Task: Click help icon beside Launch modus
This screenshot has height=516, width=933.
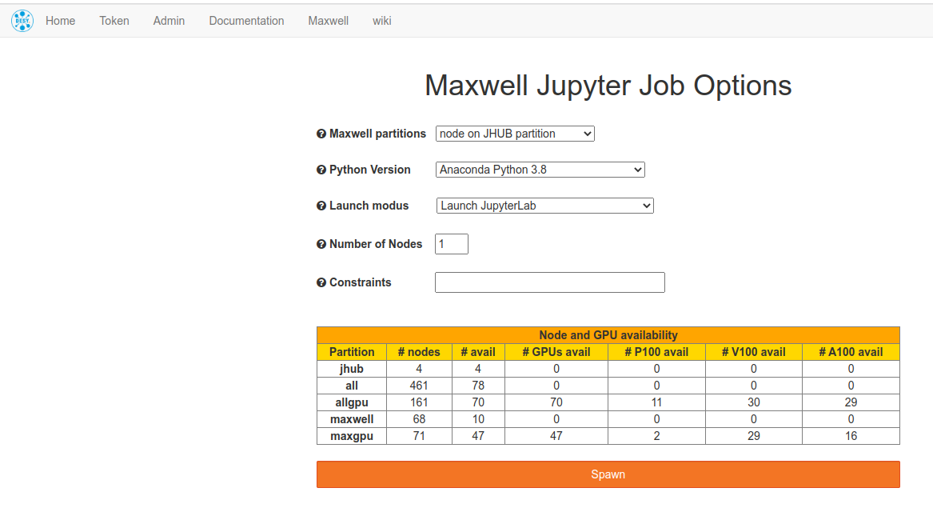Action: 321,206
